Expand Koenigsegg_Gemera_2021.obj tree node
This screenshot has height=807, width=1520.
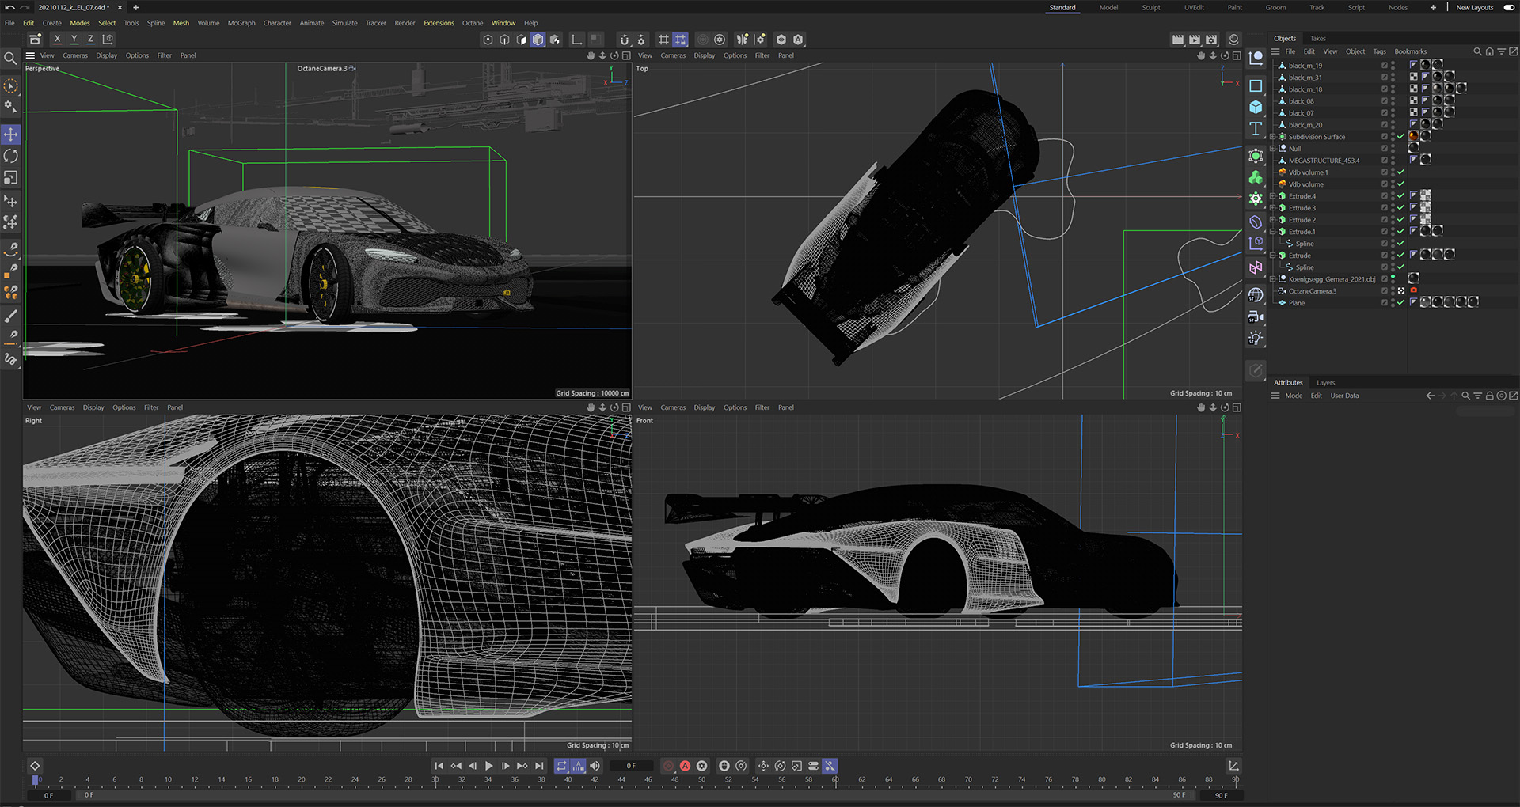pos(1273,279)
